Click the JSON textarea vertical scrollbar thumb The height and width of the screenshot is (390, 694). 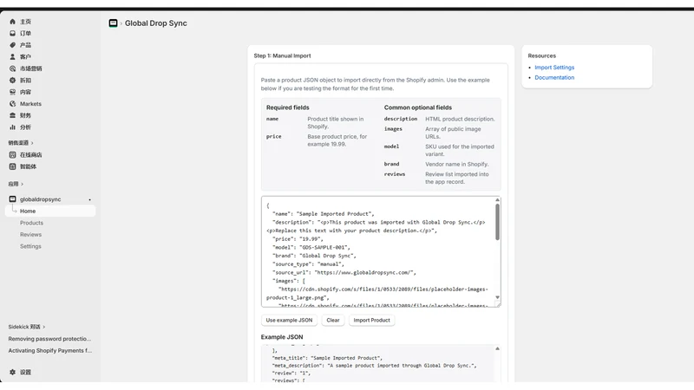(x=497, y=222)
